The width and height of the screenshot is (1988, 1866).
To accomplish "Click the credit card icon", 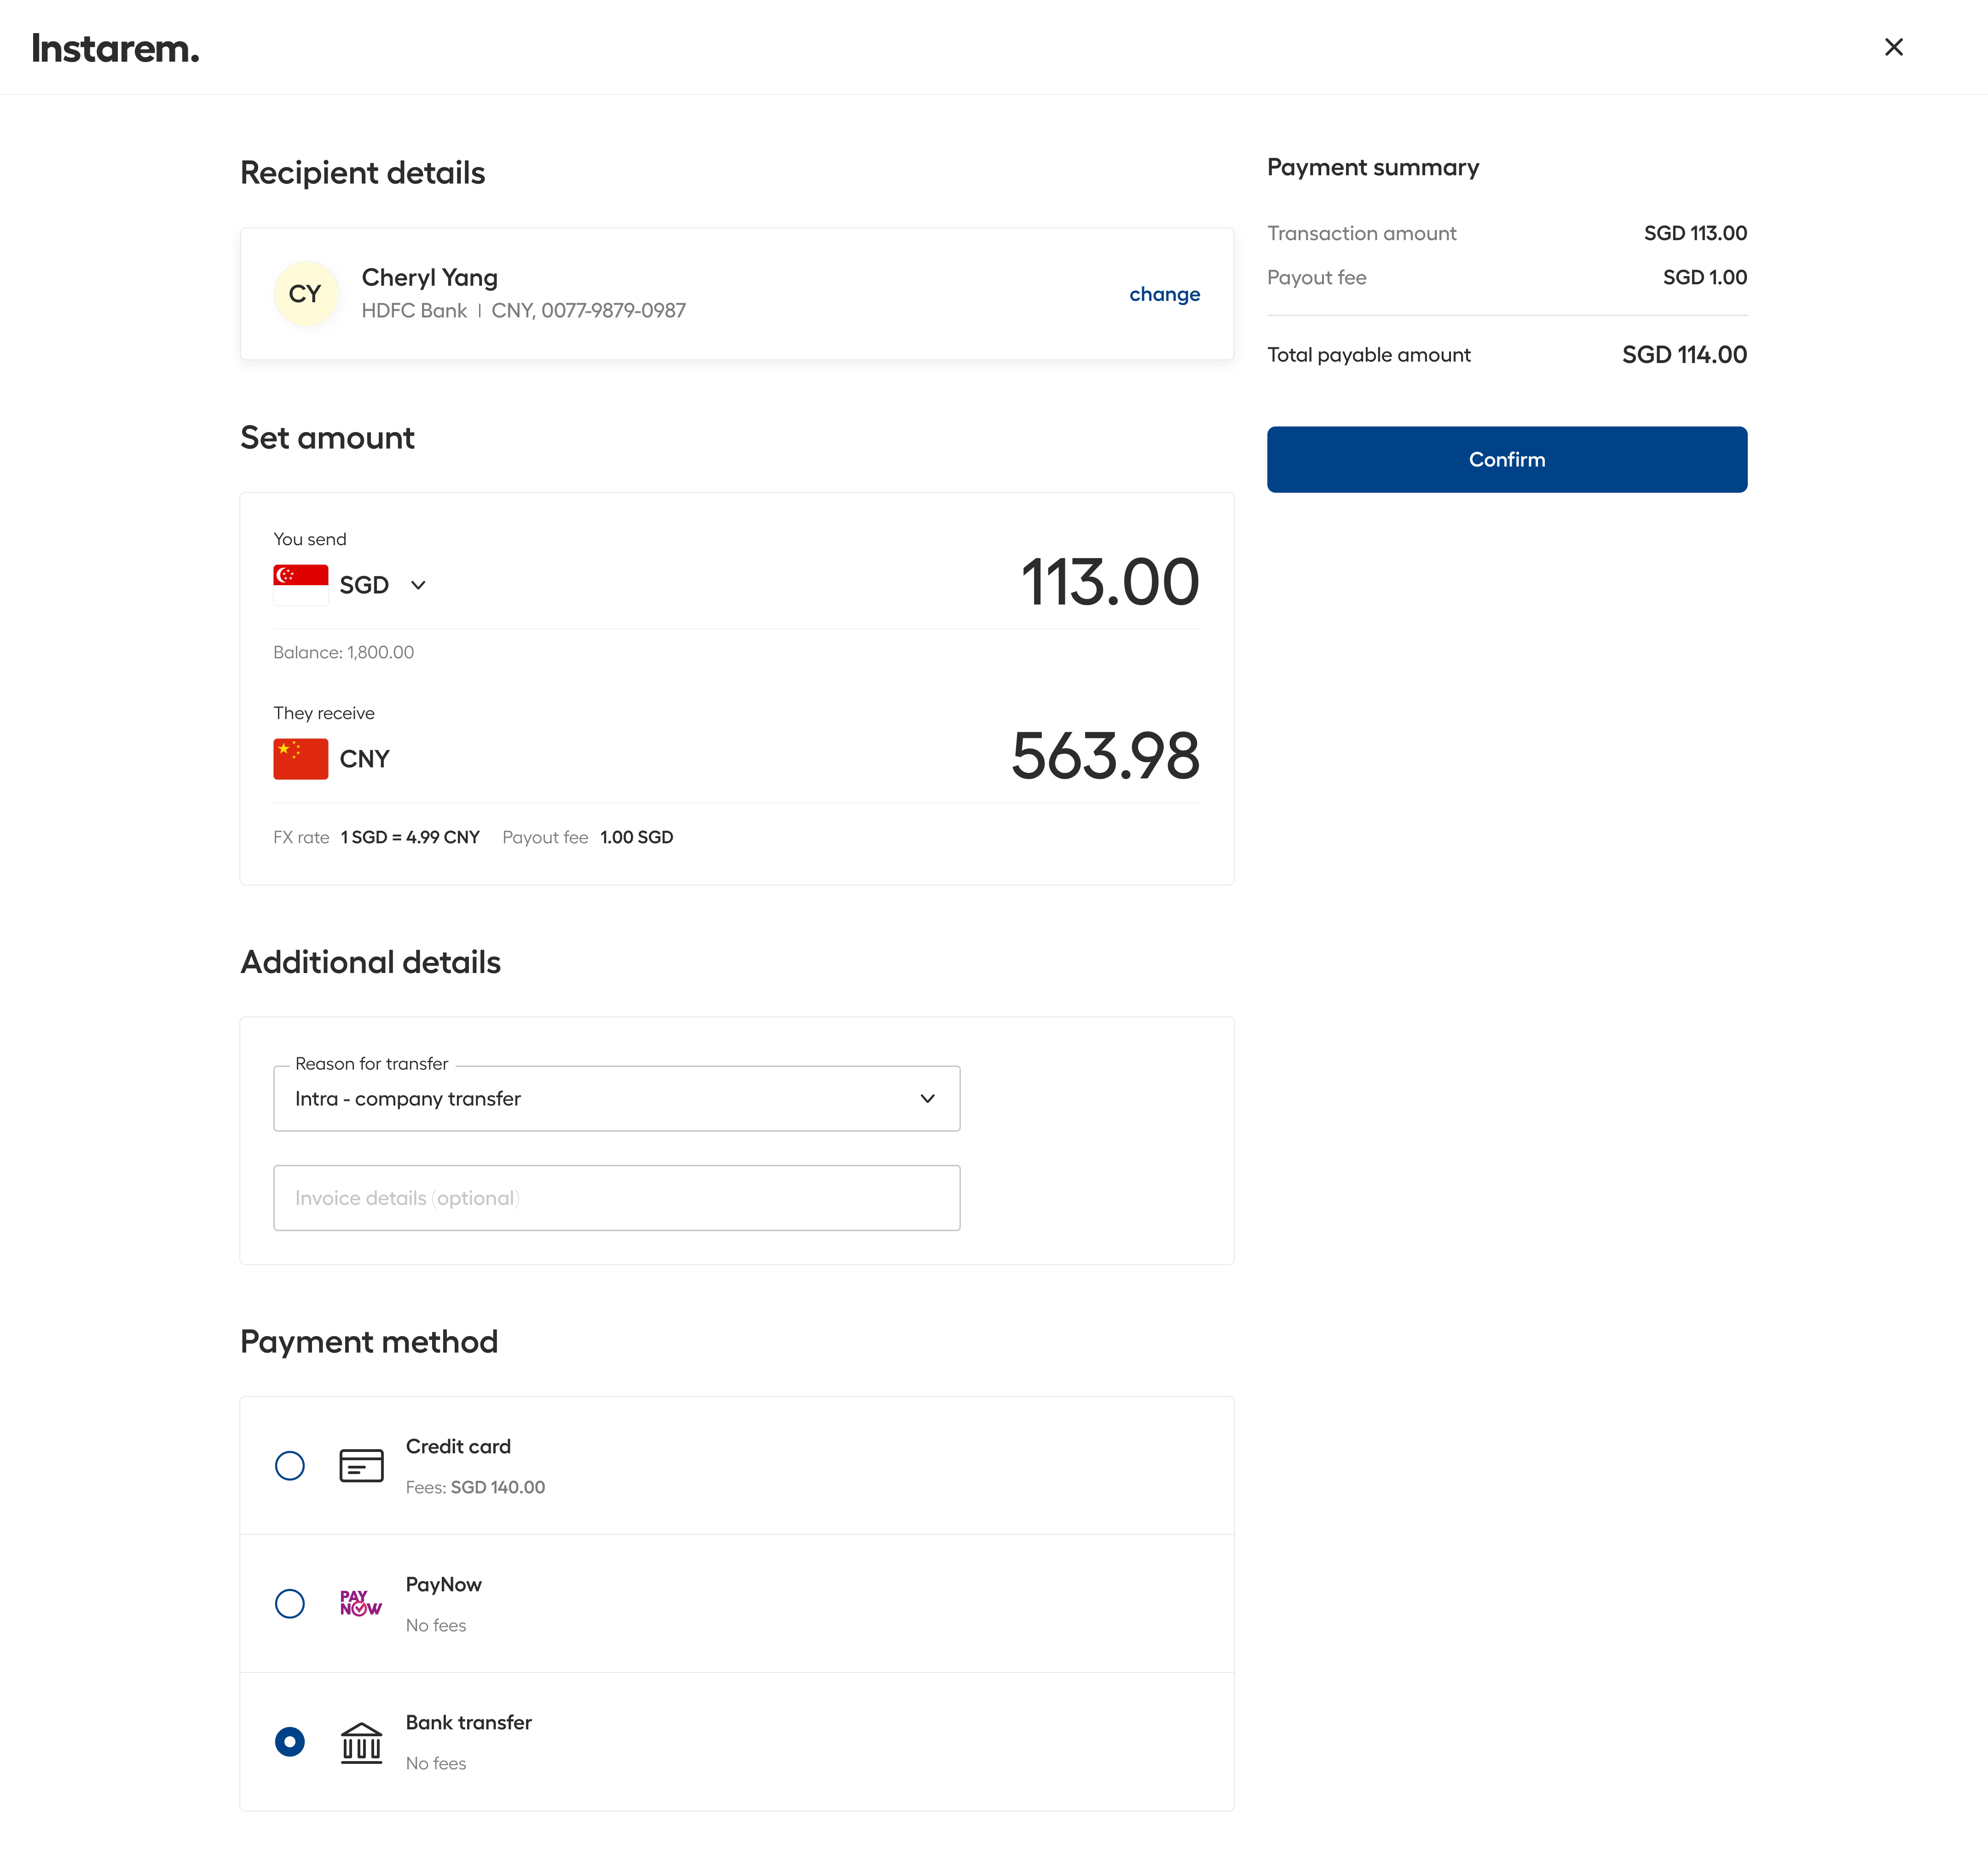I will pyautogui.click(x=361, y=1465).
